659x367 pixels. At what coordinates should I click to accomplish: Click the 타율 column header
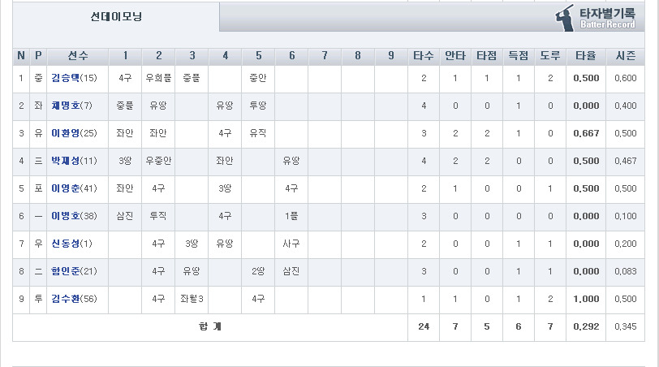586,56
